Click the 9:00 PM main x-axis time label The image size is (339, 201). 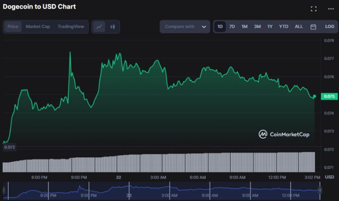[79, 177]
